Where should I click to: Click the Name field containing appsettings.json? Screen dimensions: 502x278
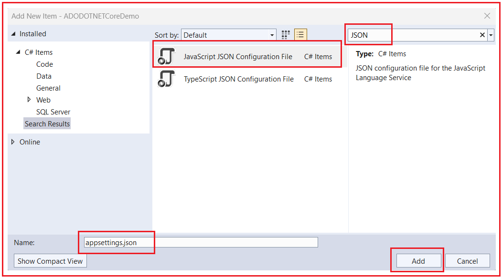click(201, 242)
